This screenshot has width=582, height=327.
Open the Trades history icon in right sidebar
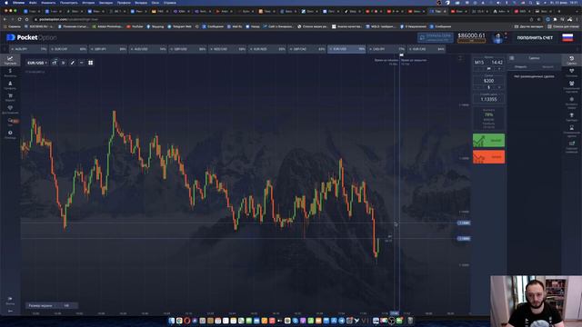[572, 60]
